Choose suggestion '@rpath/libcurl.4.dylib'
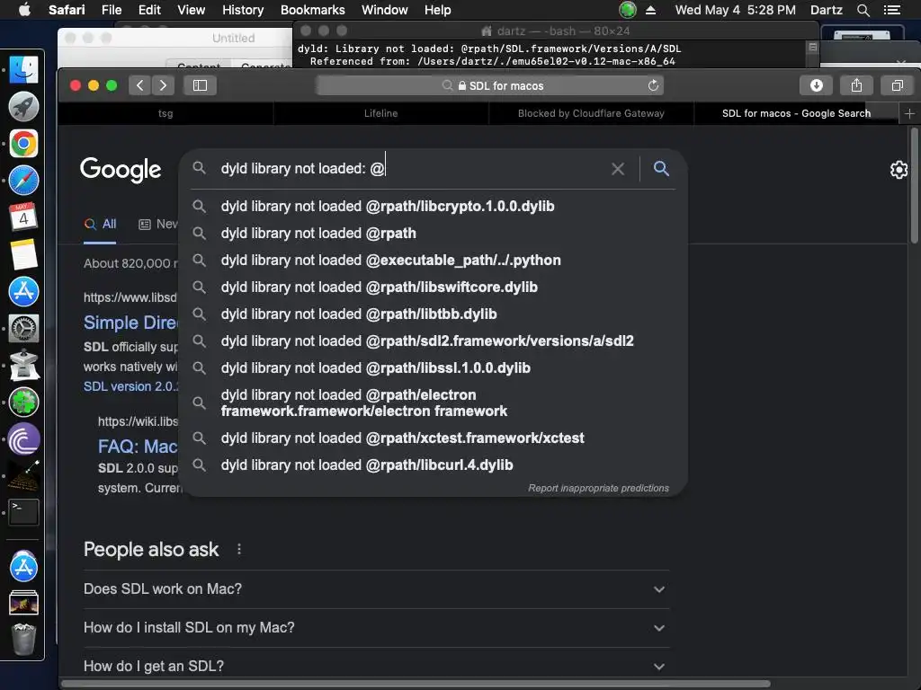 (x=434, y=465)
